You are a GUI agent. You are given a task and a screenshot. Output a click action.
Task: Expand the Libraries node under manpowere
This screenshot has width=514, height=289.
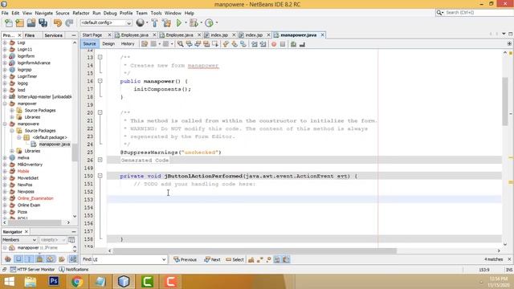coord(12,151)
